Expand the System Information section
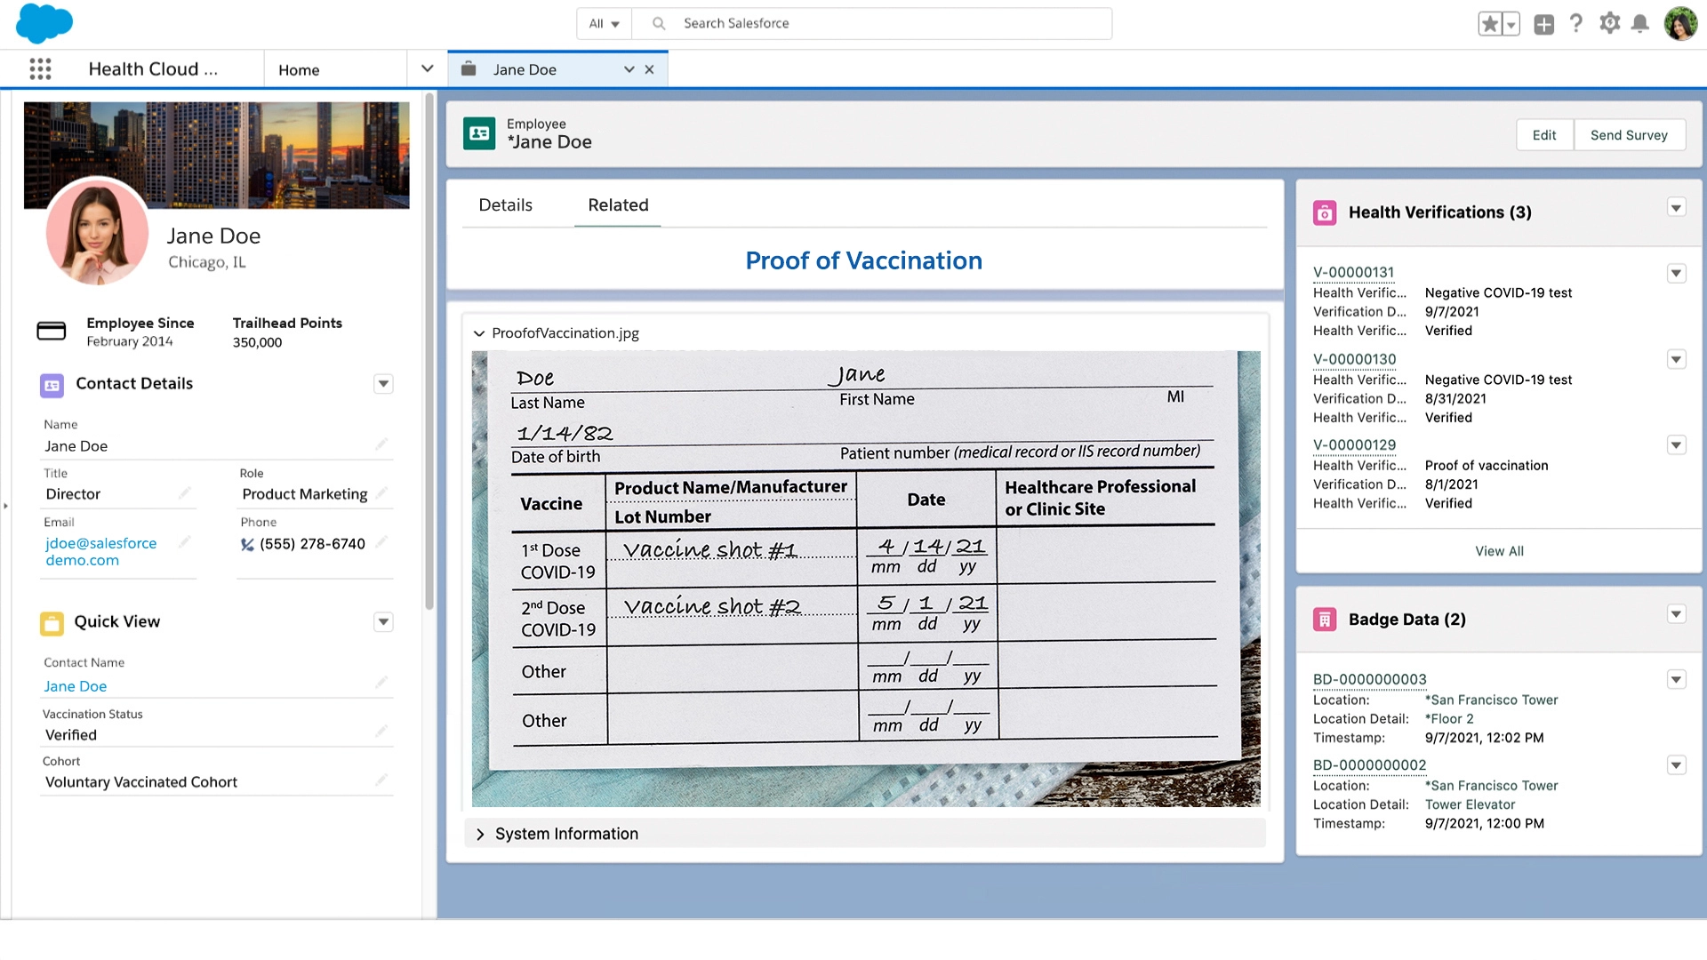The height and width of the screenshot is (960, 1707). (480, 834)
